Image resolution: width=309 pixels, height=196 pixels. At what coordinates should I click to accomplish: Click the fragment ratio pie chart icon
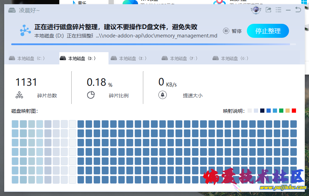point(91,95)
